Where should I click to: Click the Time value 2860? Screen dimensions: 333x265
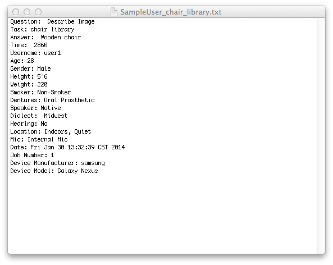[x=40, y=45]
